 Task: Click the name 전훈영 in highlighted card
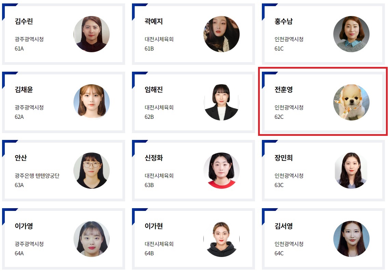pyautogui.click(x=284, y=89)
